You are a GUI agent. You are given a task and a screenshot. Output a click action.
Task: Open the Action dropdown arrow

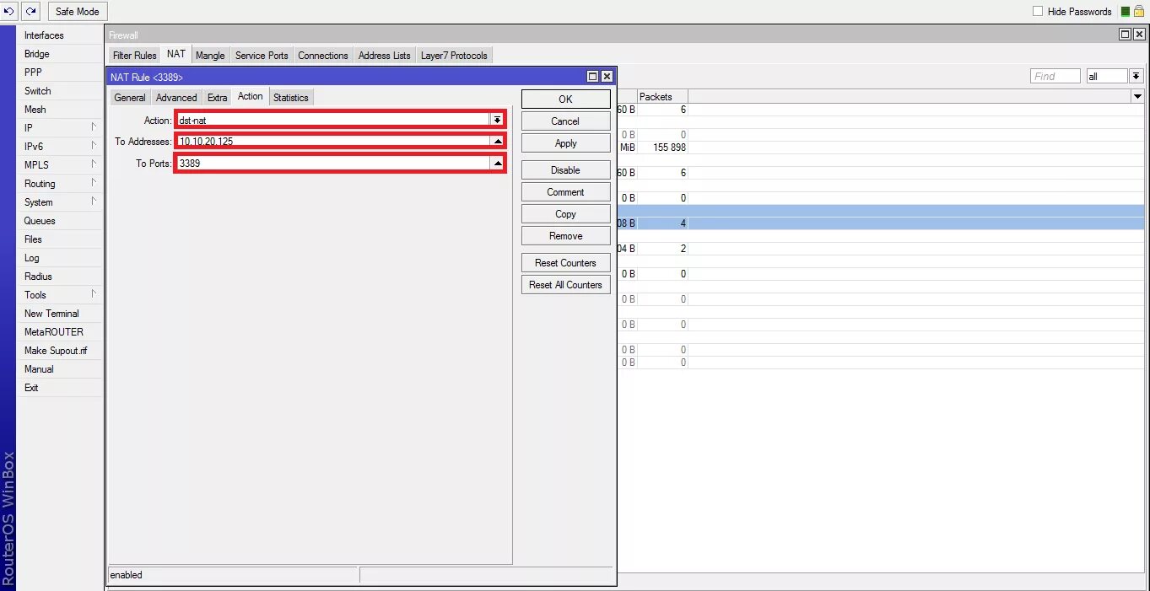point(497,120)
